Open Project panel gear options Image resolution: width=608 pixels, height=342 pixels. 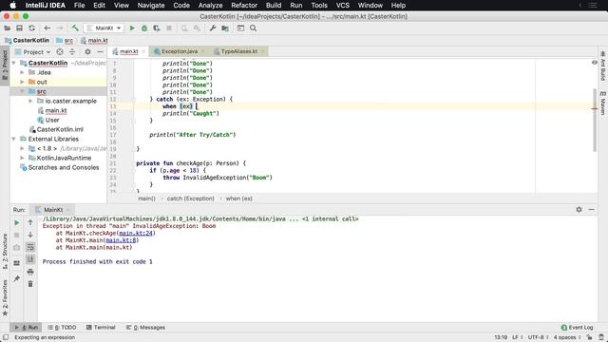[x=87, y=51]
